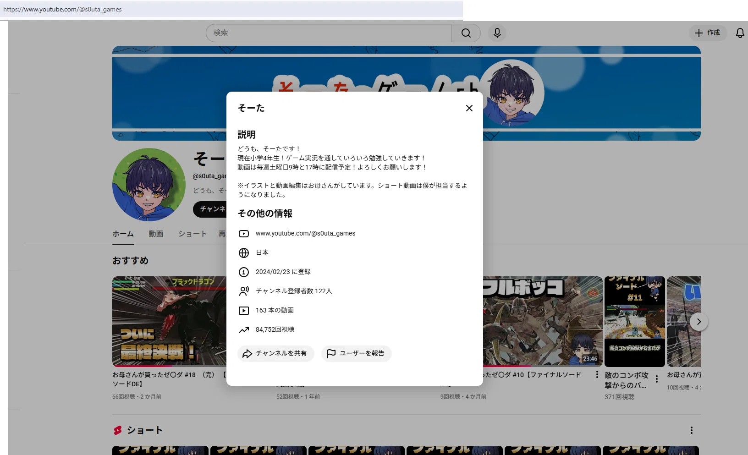Screen dimensions: 748x455
Task: Focus the 検索 search input field
Action: click(329, 33)
